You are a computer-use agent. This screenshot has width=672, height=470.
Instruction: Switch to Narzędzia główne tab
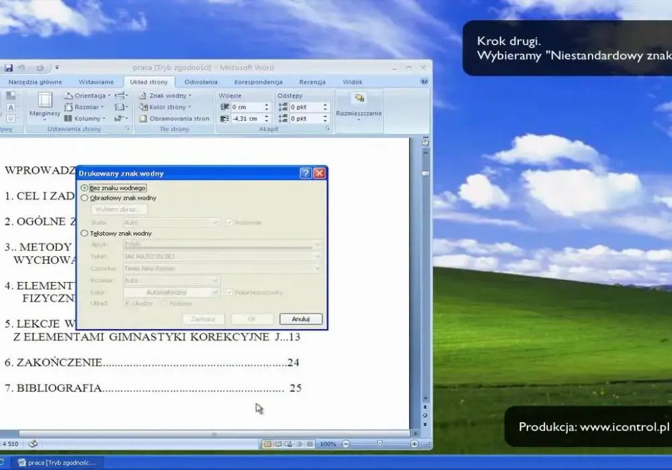[x=35, y=82]
